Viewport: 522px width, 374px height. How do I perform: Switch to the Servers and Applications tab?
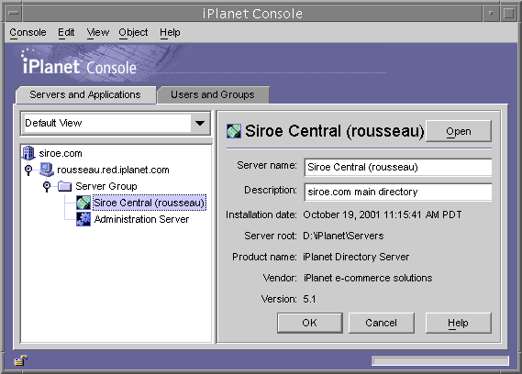(x=85, y=94)
